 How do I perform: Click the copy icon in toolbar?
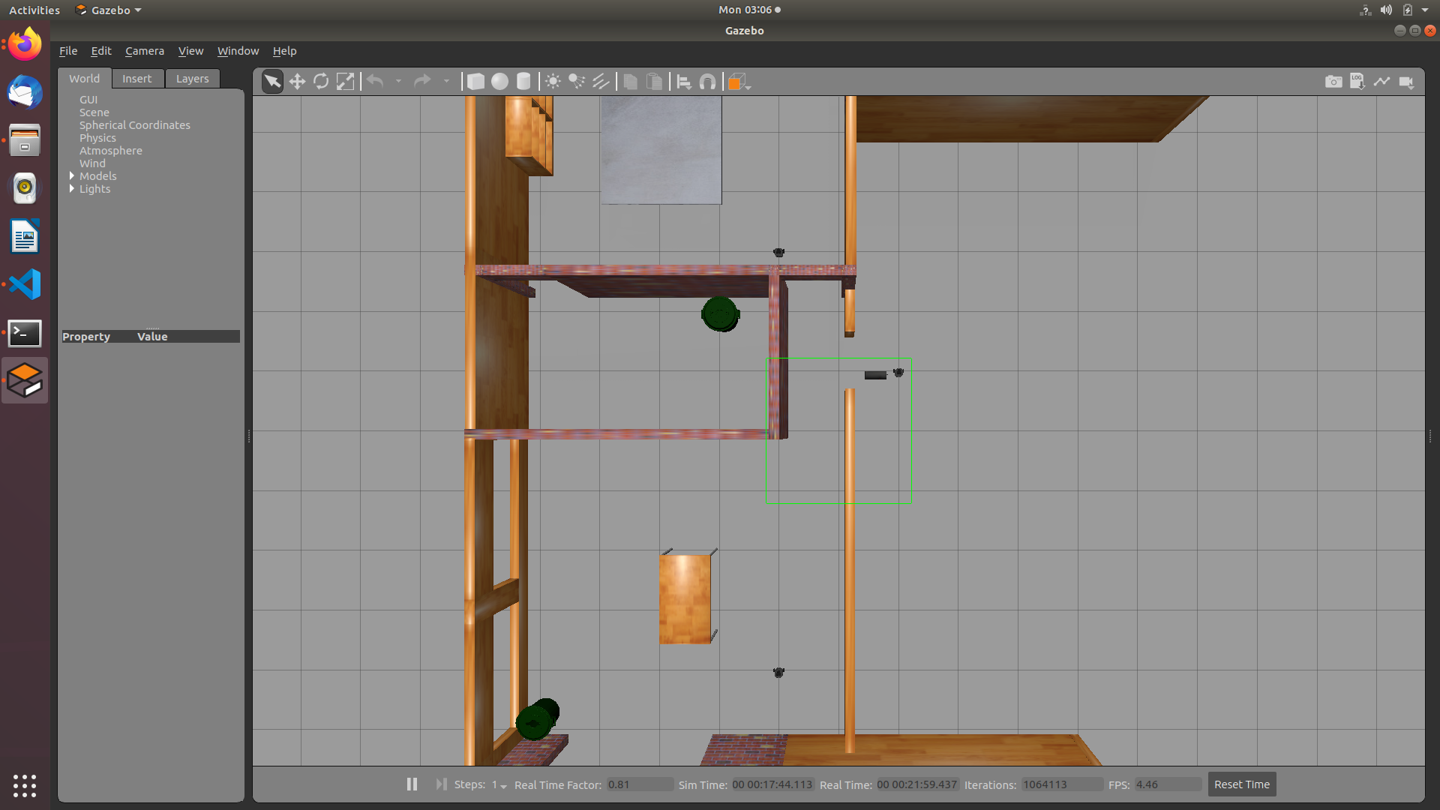click(630, 81)
